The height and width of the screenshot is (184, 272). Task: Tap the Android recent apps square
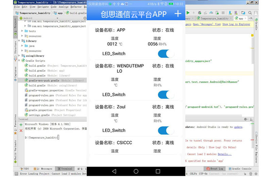click(158, 171)
